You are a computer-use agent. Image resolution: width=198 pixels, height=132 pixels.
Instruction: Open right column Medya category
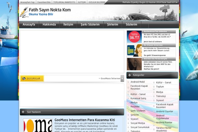159,92
